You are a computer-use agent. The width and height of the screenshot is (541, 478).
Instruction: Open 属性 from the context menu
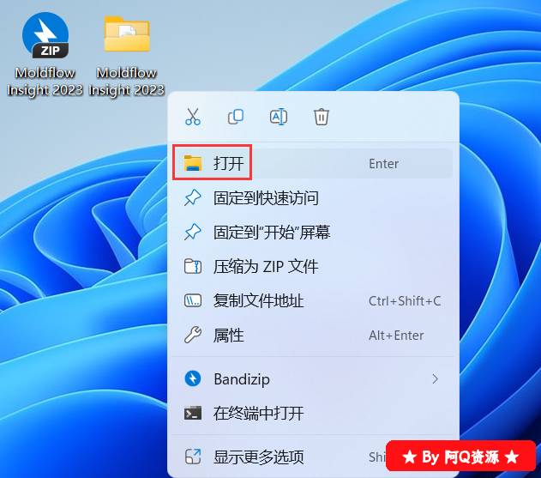pos(313,336)
